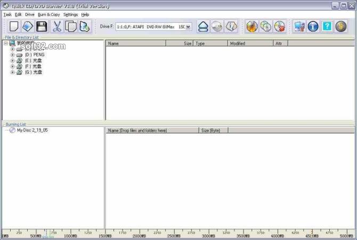
Task: Click the 500MB label on capacity ruler
Action: pyautogui.click(x=36, y=236)
